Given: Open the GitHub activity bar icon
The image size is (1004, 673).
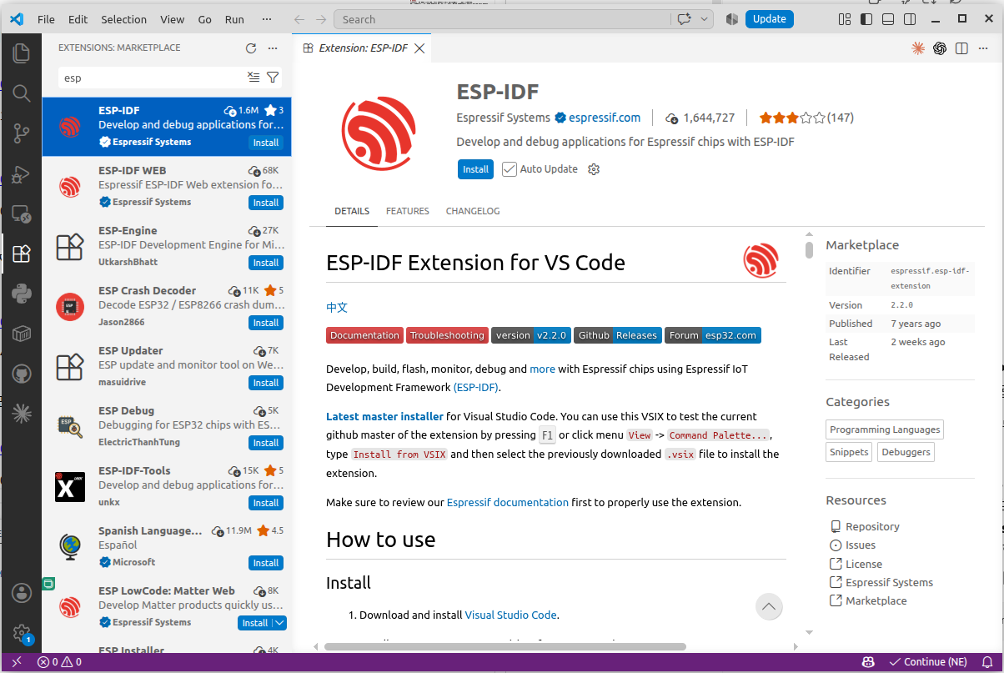Looking at the screenshot, I should coord(22,374).
